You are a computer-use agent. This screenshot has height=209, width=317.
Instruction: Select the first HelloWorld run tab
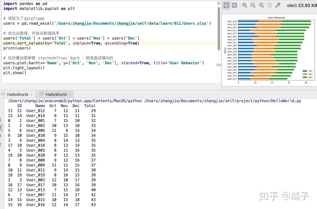point(17,95)
